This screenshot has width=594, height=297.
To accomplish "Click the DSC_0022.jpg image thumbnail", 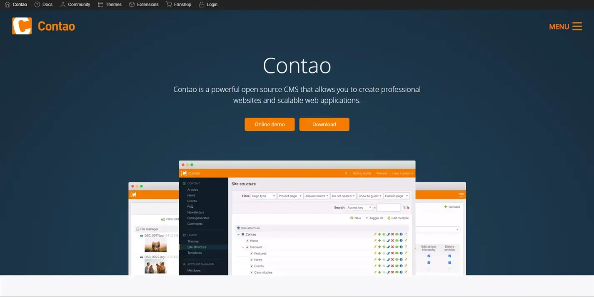I will (x=155, y=266).
